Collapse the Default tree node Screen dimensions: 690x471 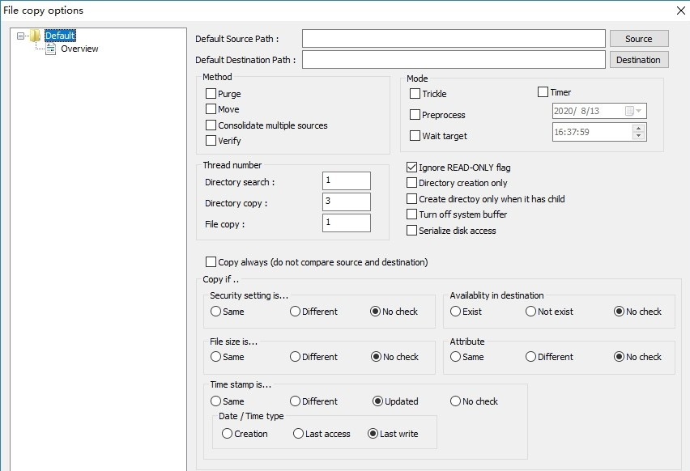(x=21, y=36)
